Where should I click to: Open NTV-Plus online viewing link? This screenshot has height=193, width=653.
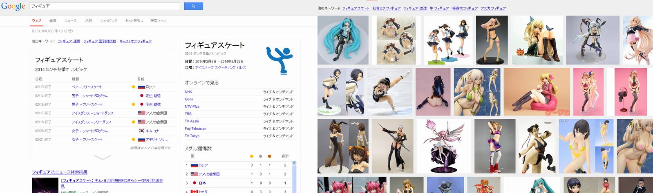(x=192, y=106)
